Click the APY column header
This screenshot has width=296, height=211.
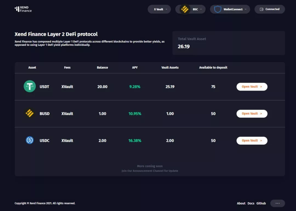click(135, 67)
